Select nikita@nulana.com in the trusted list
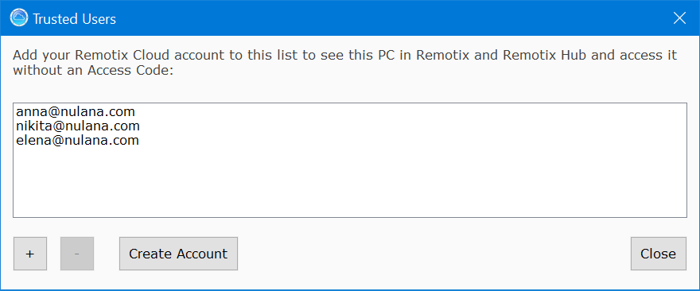Image resolution: width=700 pixels, height=291 pixels. click(78, 126)
